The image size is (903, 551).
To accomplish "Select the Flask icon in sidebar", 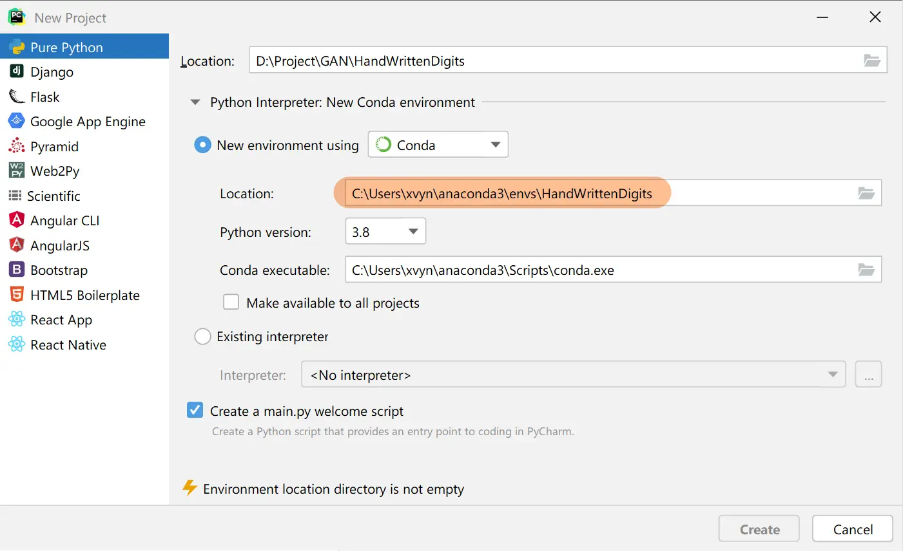I will (17, 97).
